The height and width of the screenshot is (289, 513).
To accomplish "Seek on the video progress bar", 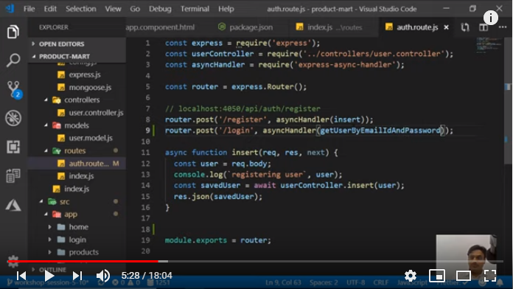I will pyautogui.click(x=255, y=261).
